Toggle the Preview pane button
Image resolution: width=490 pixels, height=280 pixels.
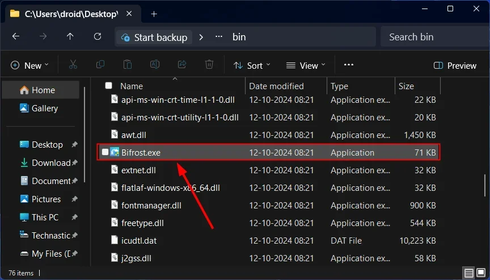pos(455,65)
